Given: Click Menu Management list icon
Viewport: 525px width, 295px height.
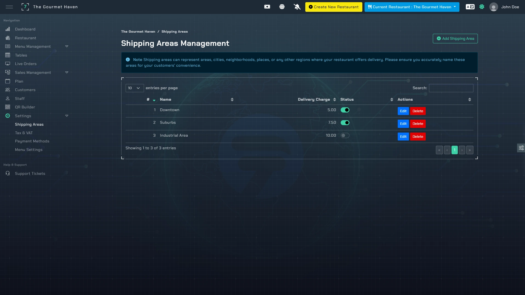Looking at the screenshot, I should (8, 46).
